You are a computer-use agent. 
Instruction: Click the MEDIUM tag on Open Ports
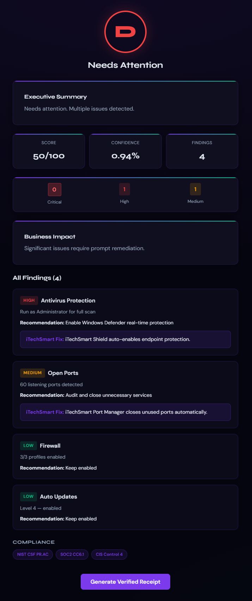[x=32, y=373]
